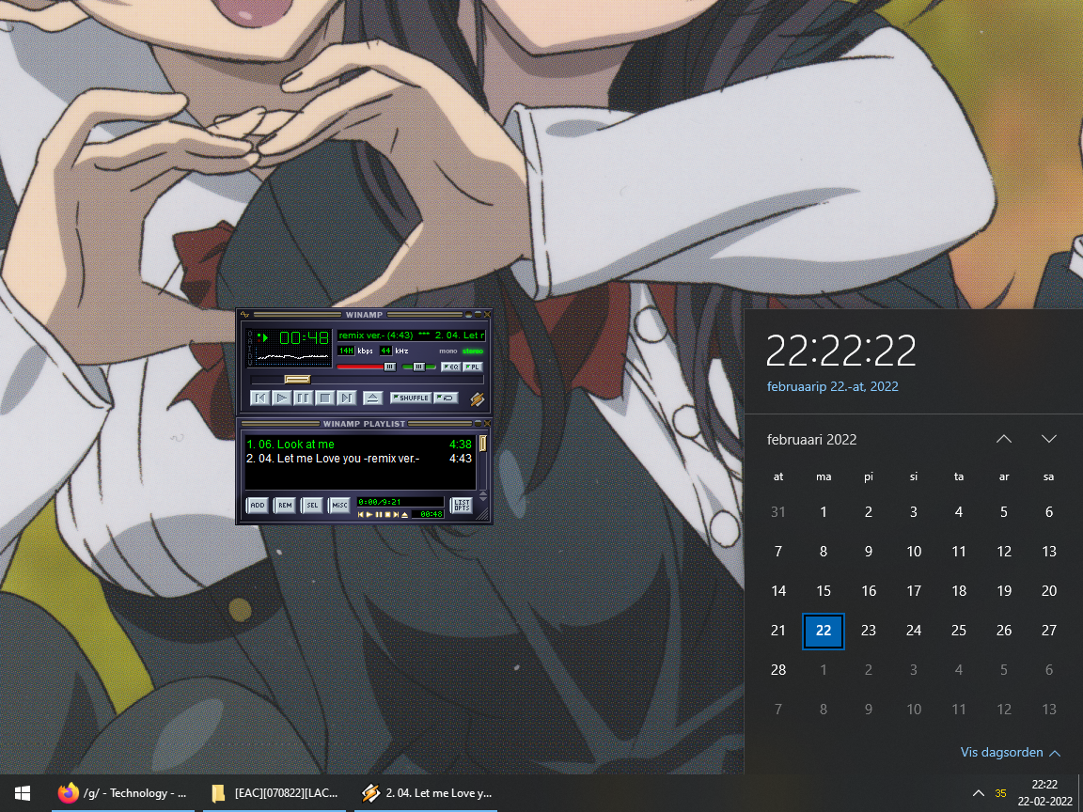Select playlist track '04. Let me Love you'
The height and width of the screenshot is (812, 1083).
359,459
